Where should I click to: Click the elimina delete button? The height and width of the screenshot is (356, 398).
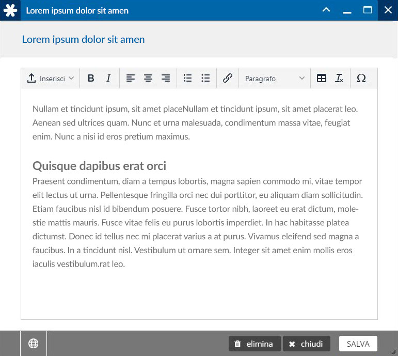254,344
